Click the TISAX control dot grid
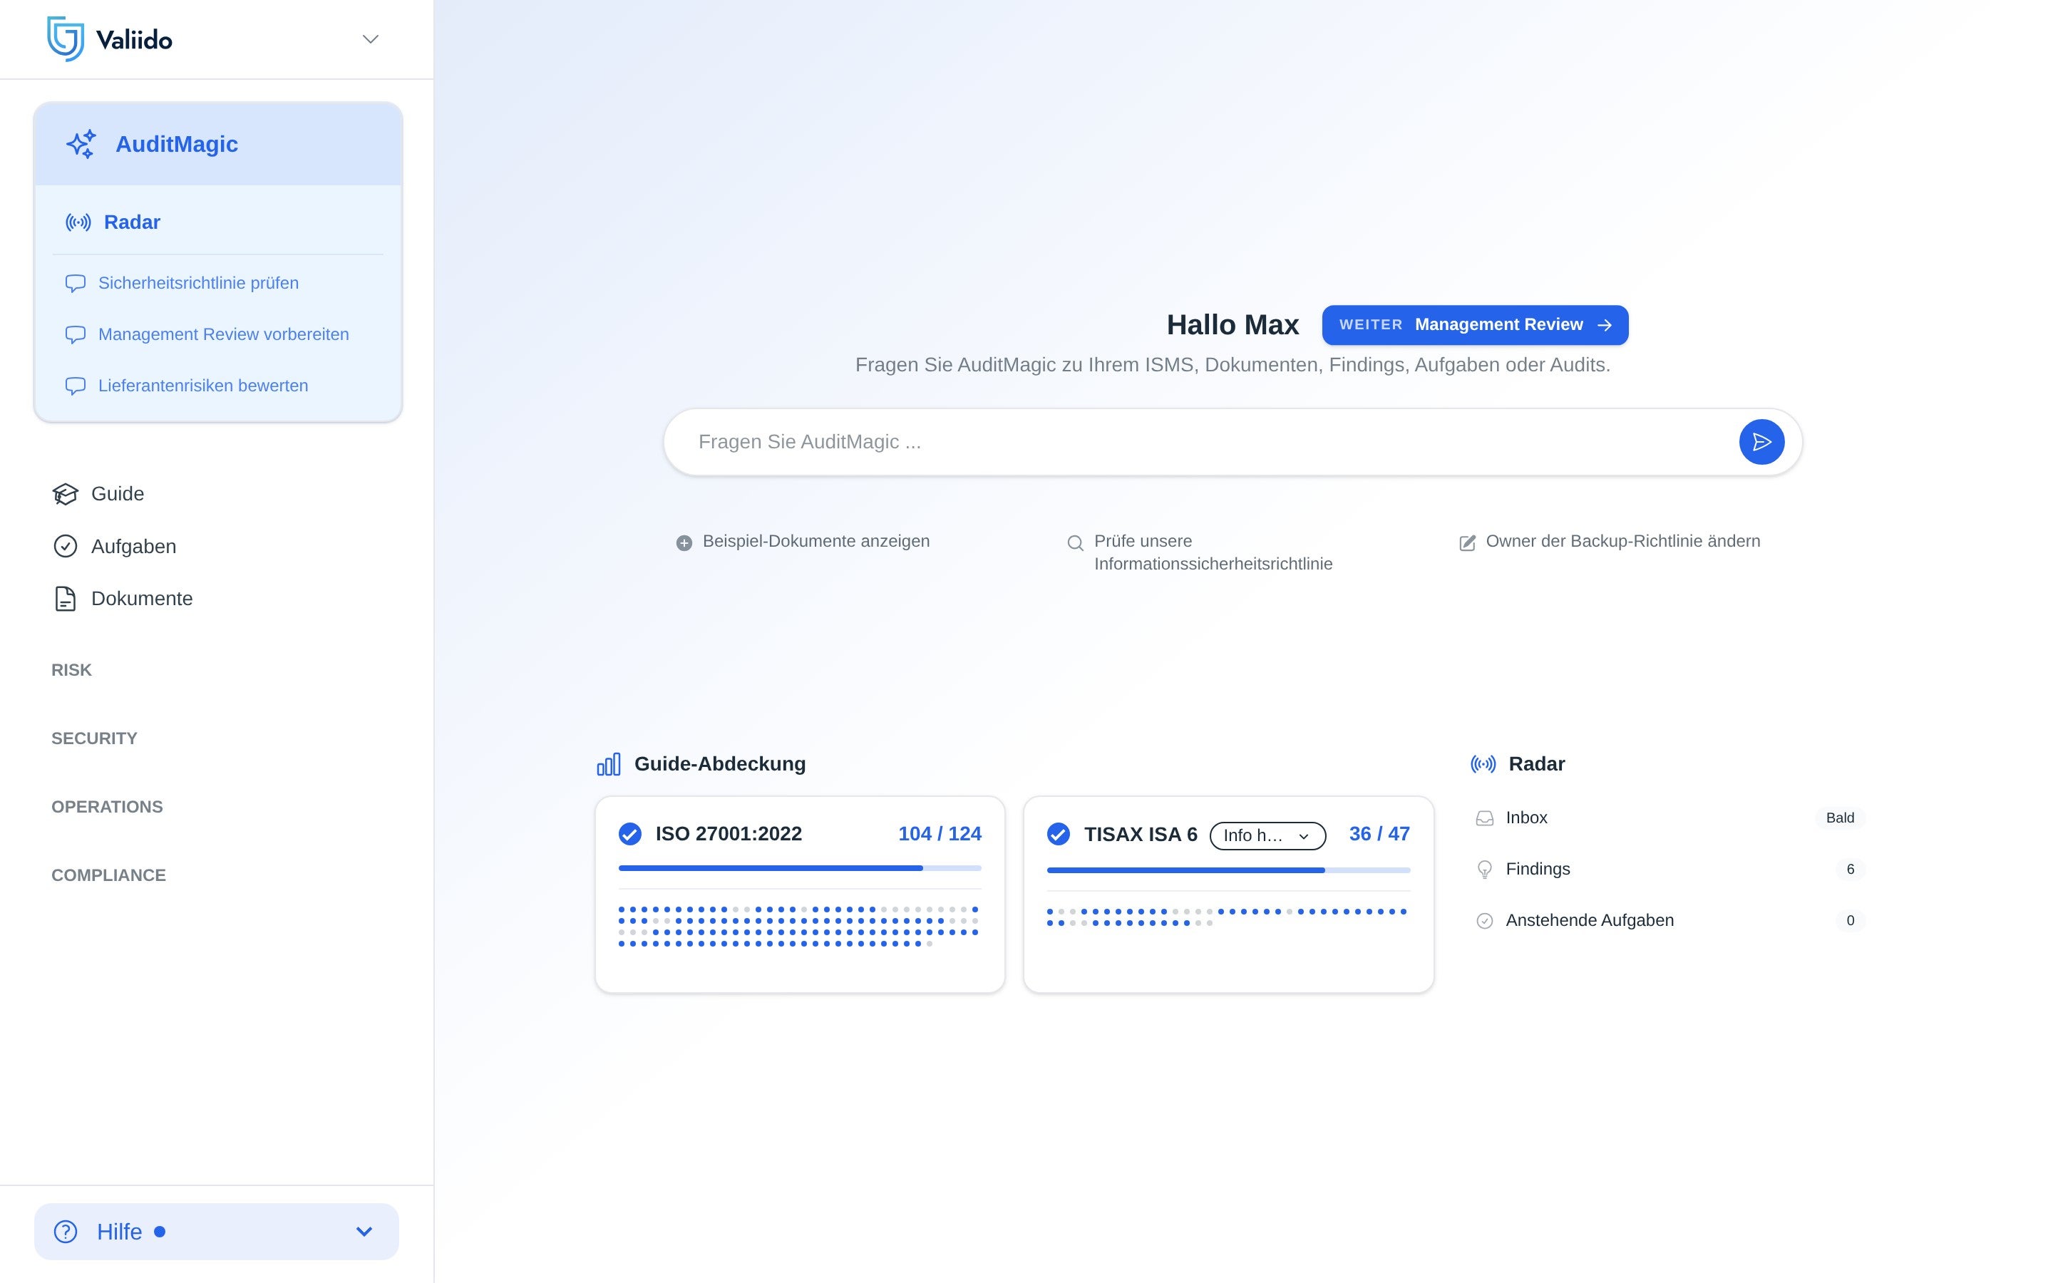The image size is (2053, 1283). 1227,917
